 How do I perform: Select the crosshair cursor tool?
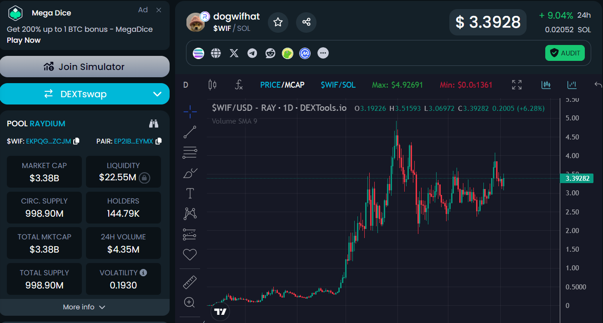coord(190,111)
